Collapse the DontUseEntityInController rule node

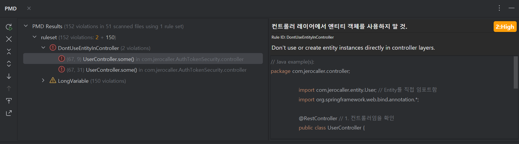43,48
